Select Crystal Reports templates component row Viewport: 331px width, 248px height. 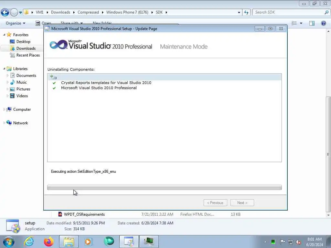click(x=106, y=83)
